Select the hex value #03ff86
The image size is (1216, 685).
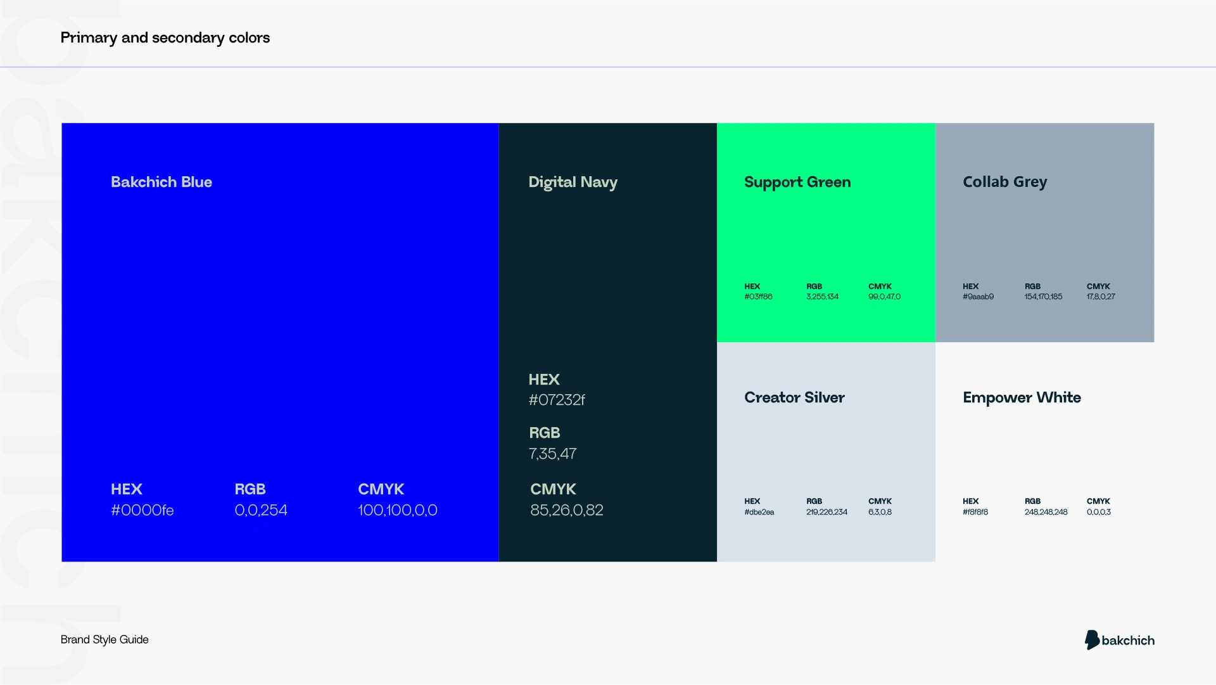pos(758,297)
